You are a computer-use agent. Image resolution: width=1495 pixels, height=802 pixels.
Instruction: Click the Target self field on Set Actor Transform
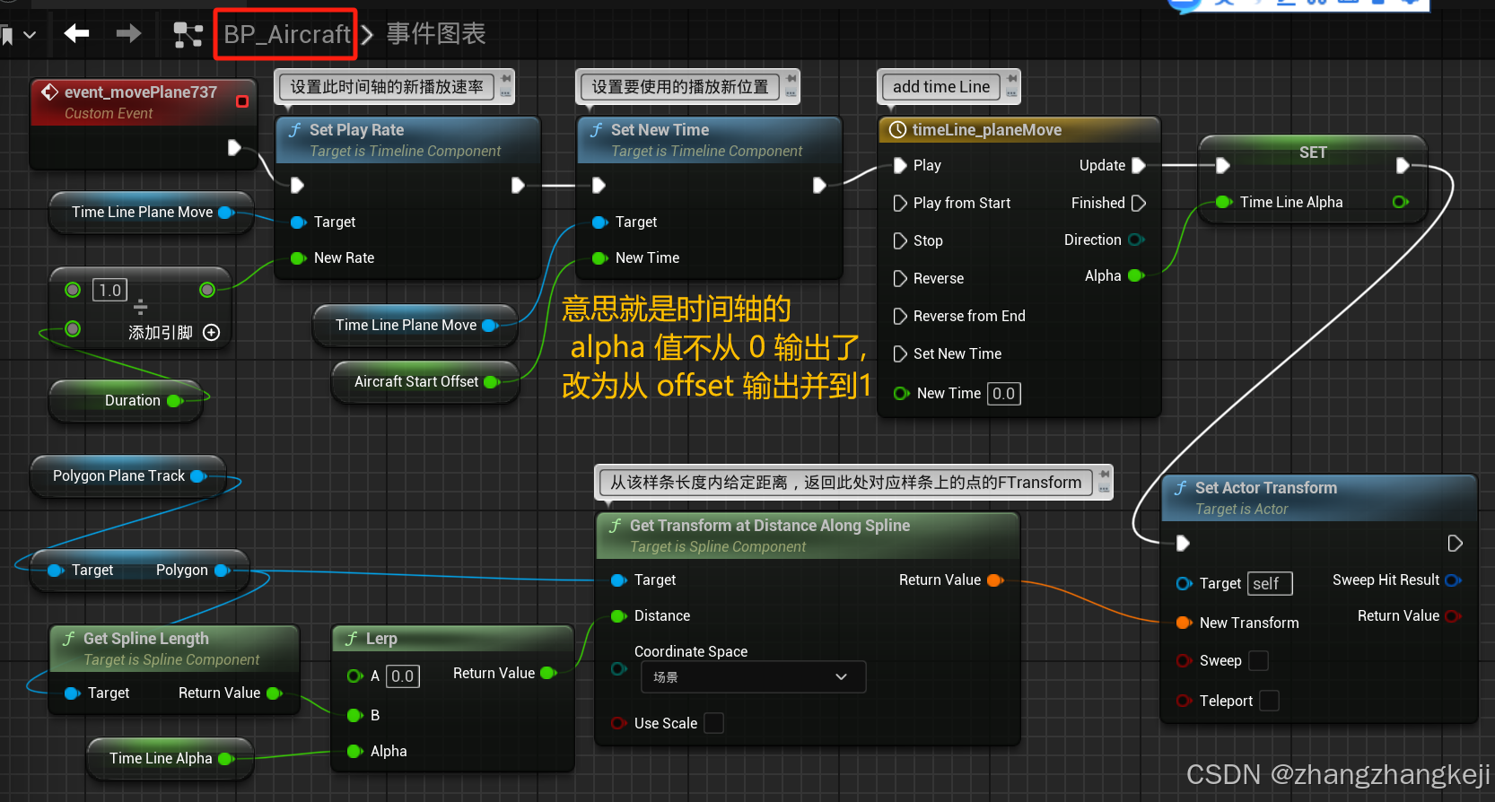1270,583
